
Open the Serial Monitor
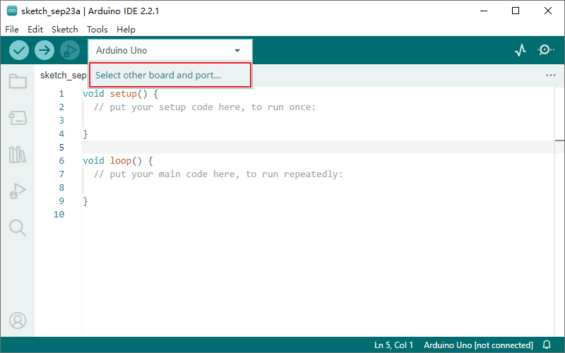coord(546,50)
